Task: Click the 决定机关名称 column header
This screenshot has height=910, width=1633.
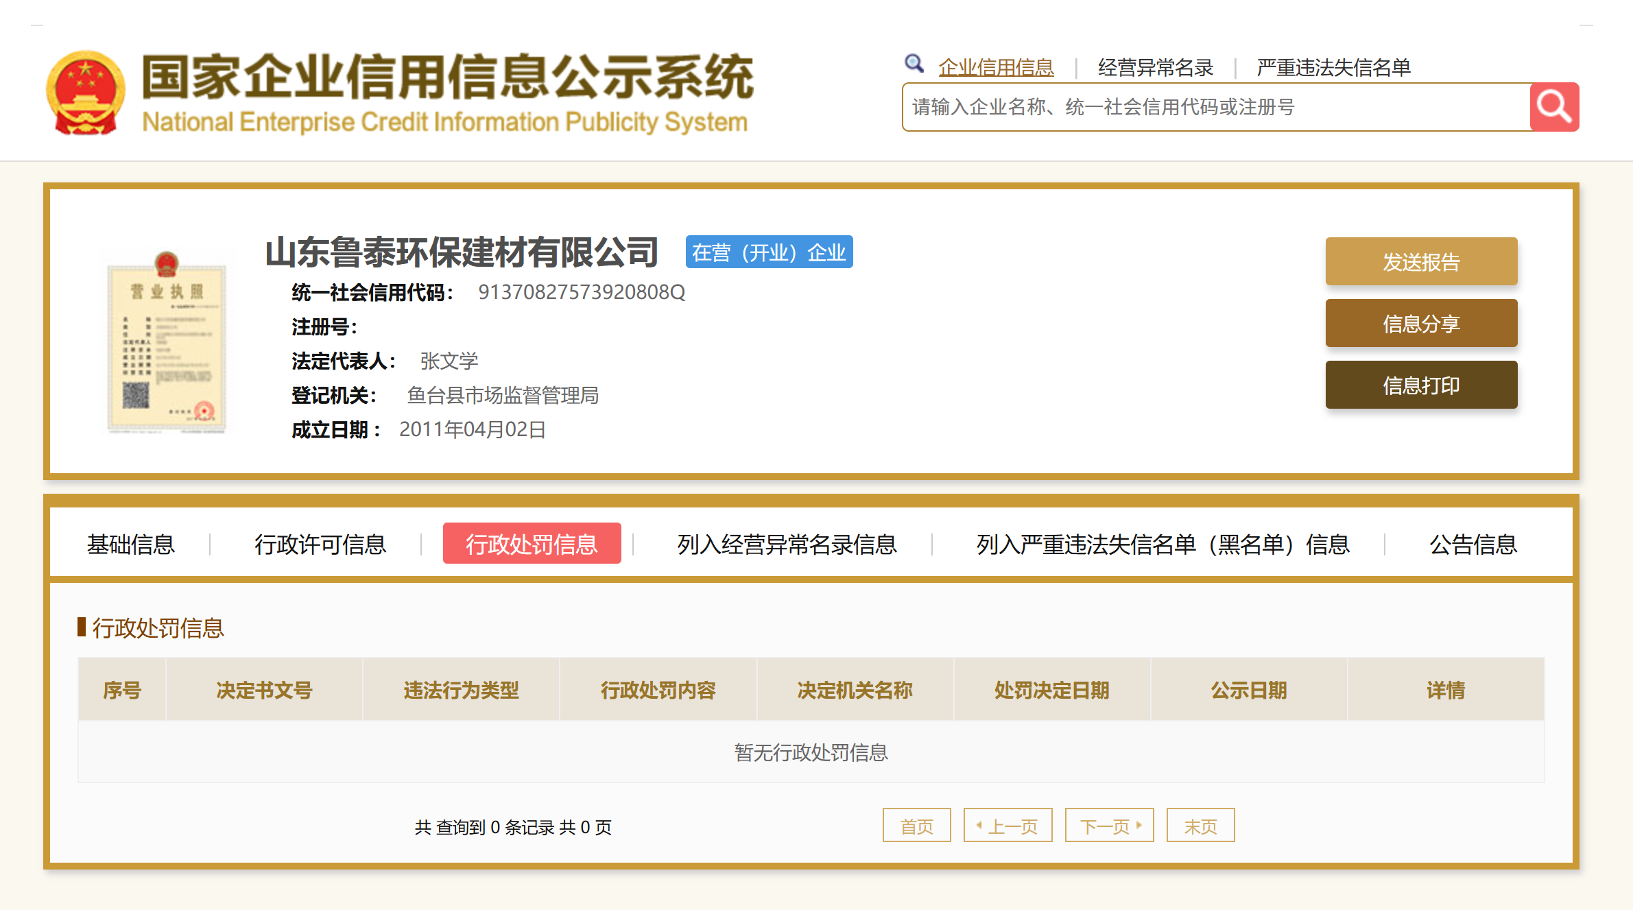Action: pos(855,690)
